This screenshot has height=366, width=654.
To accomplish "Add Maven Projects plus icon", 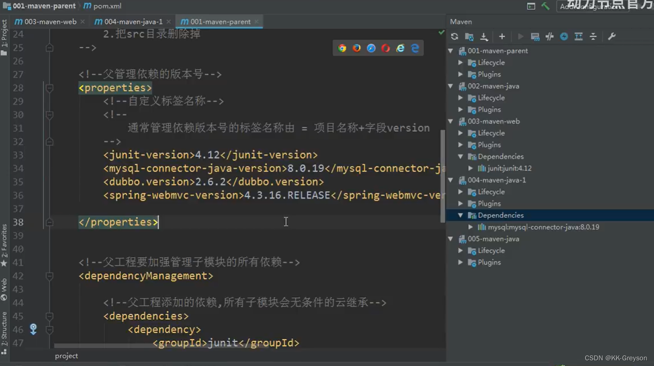I will 502,37.
